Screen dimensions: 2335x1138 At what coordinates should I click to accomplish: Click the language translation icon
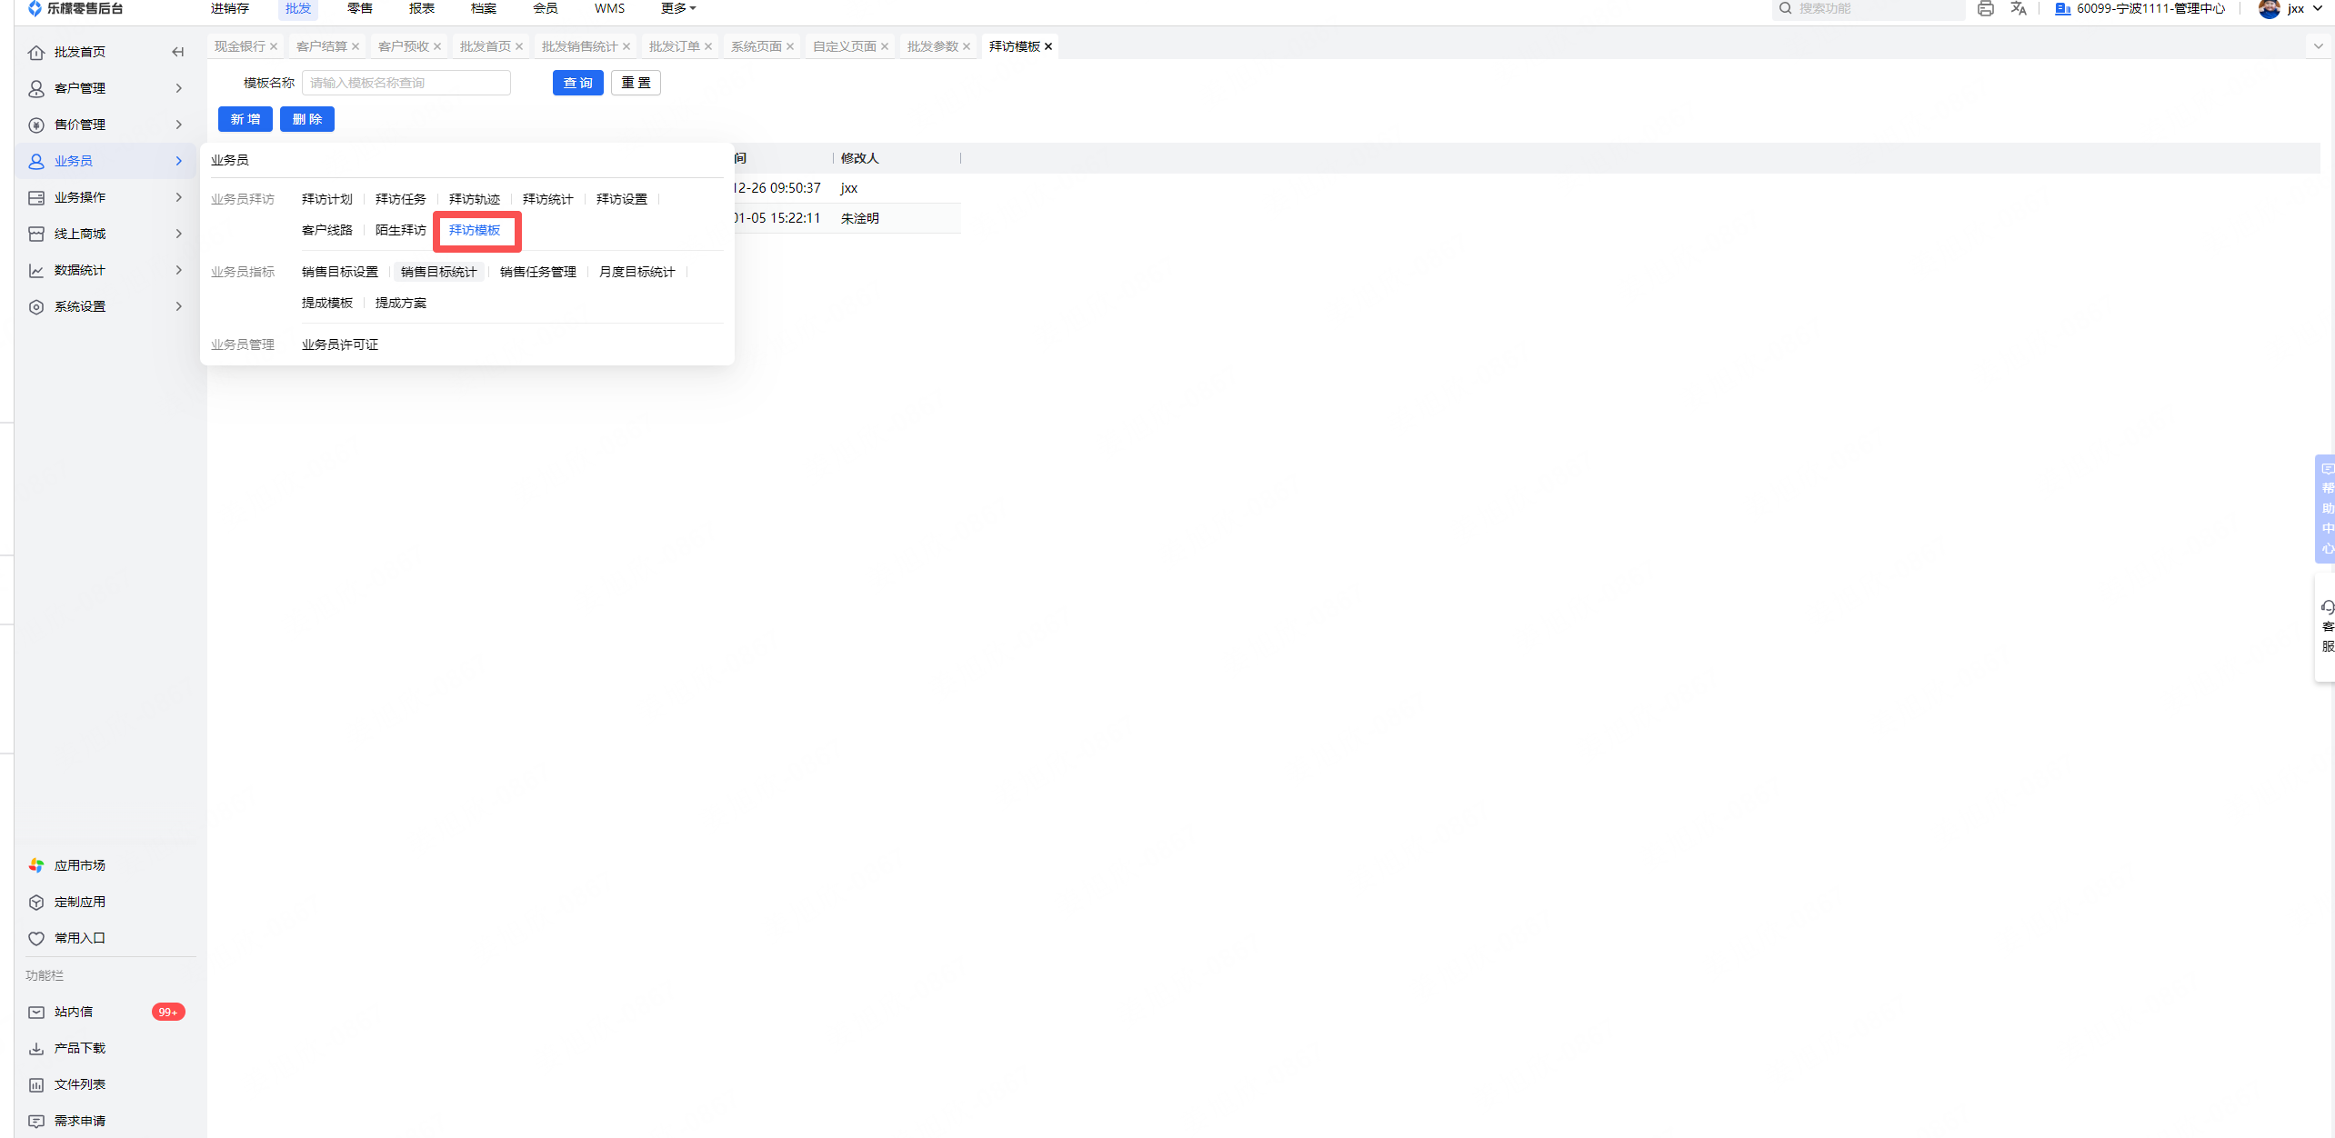(x=2019, y=9)
